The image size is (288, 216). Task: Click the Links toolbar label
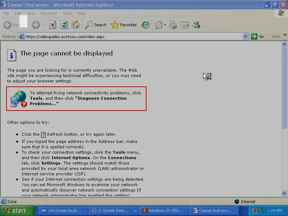click(x=276, y=36)
